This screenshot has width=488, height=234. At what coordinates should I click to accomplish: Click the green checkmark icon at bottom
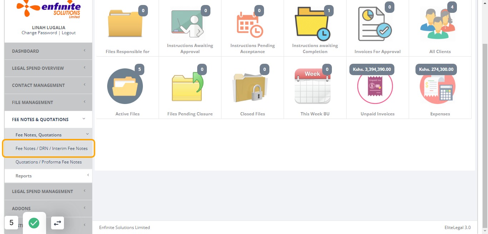click(34, 223)
